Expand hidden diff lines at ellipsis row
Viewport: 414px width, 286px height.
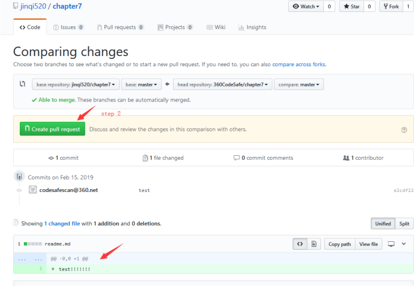click(30, 259)
